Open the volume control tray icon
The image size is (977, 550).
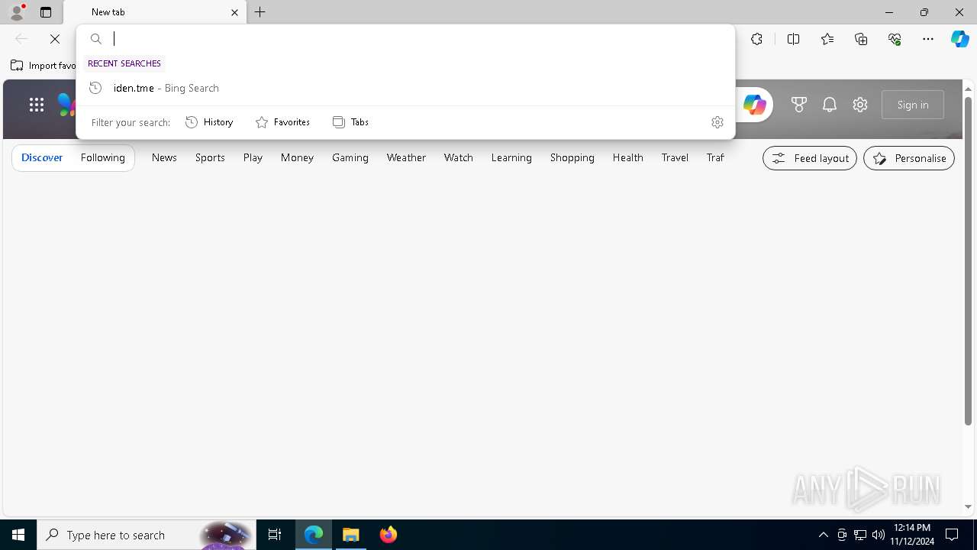879,535
